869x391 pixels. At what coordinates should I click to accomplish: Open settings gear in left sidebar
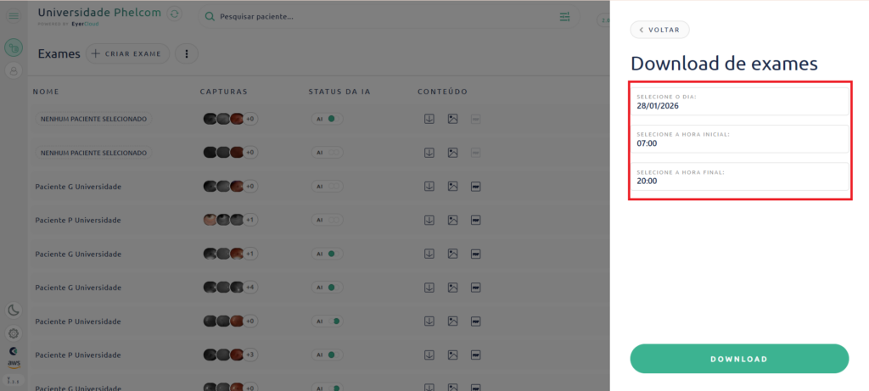pyautogui.click(x=14, y=332)
